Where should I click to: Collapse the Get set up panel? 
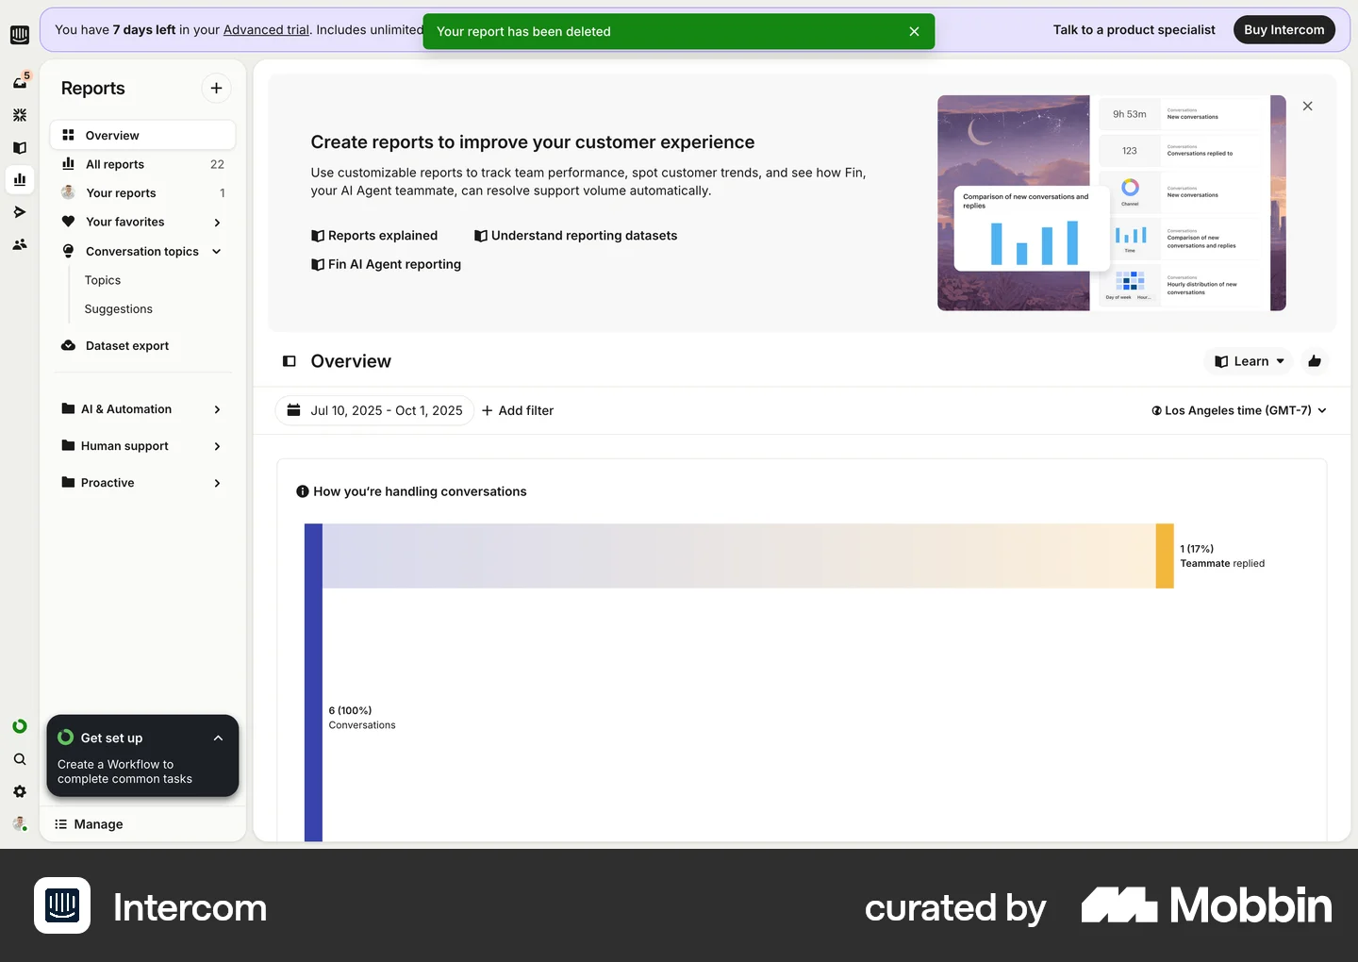(x=218, y=738)
